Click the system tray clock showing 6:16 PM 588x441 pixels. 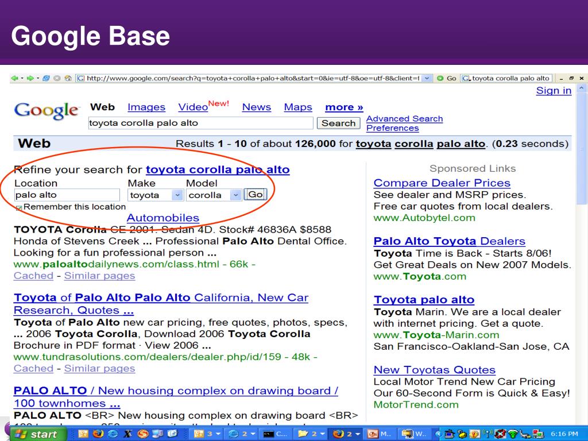[x=565, y=434]
